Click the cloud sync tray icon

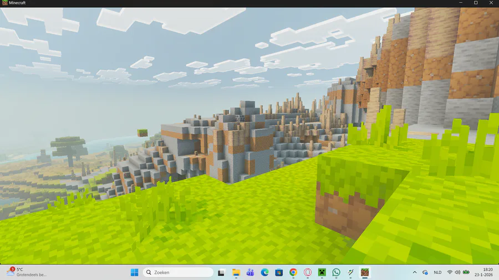pos(425,272)
